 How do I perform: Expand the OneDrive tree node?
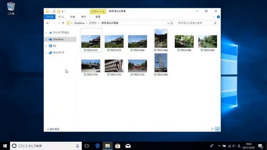(x=46, y=39)
